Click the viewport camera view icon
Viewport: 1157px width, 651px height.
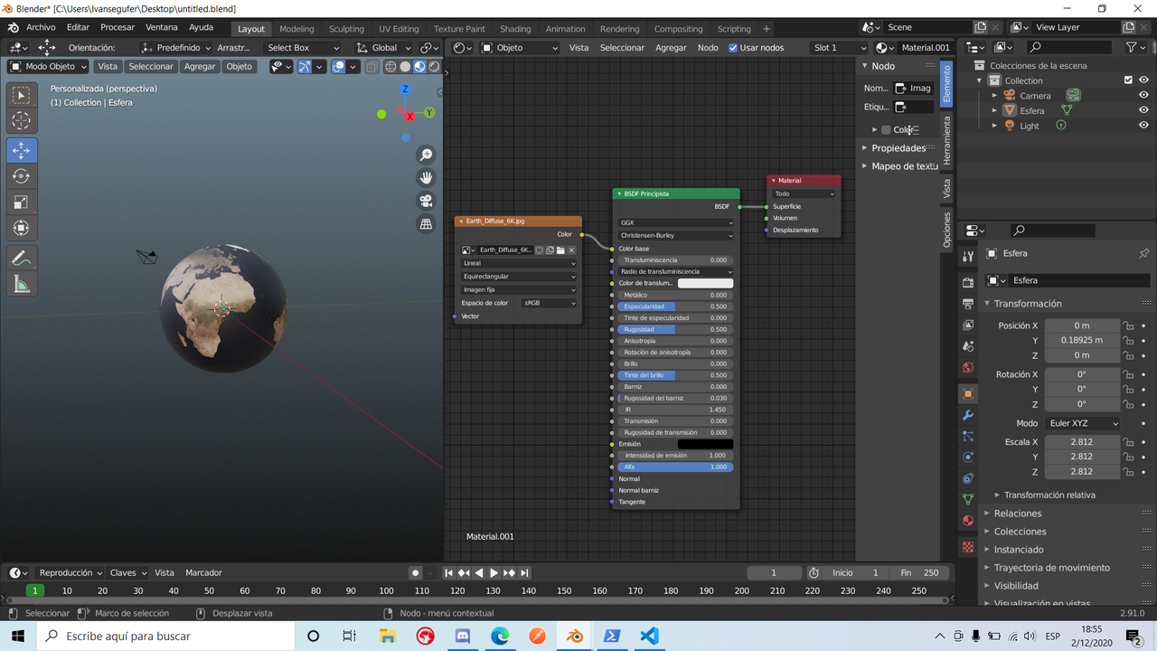426,199
